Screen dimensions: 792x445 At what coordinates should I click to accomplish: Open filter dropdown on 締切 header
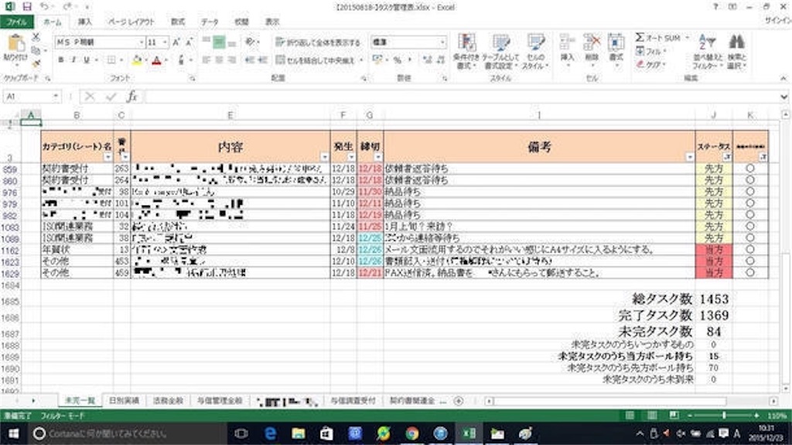coord(377,157)
